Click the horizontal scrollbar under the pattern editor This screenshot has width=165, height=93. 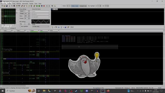pyautogui.click(x=81, y=86)
